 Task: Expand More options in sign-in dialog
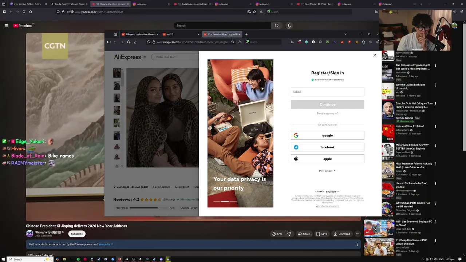[x=327, y=171]
